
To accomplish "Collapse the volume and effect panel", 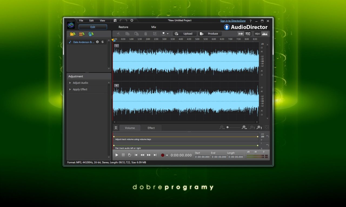I will (x=116, y=128).
